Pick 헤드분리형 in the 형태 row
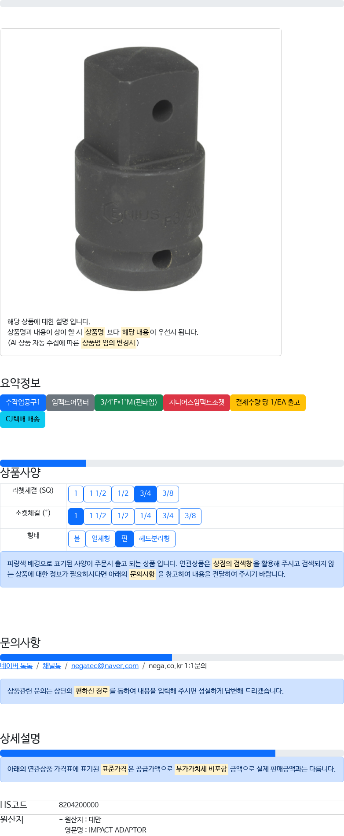 click(154, 539)
